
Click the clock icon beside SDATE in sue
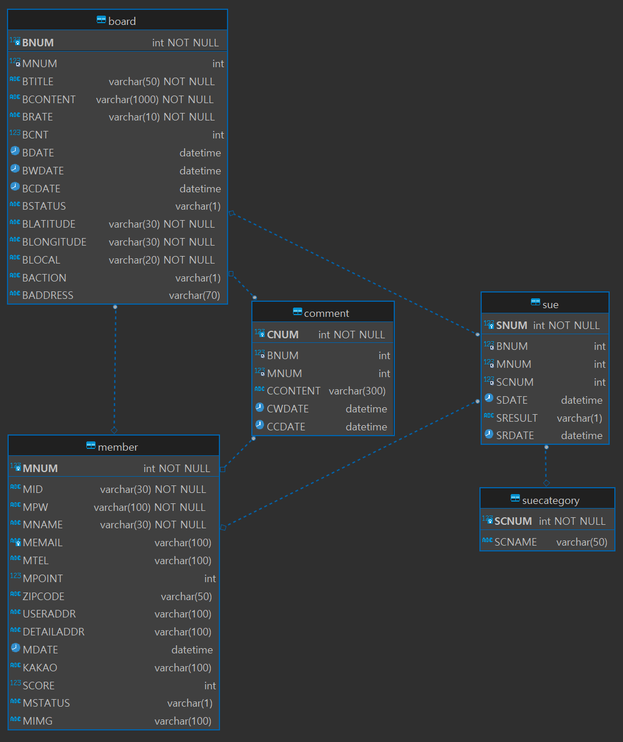pyautogui.click(x=489, y=399)
